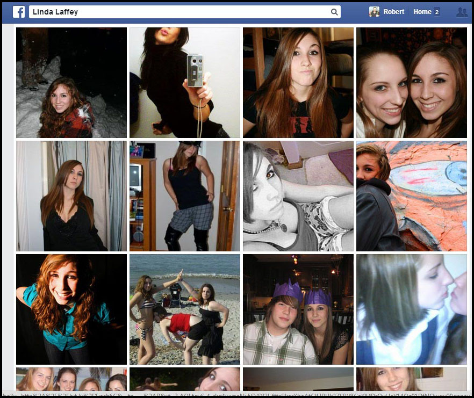Click the magnifier search icon
The width and height of the screenshot is (474, 398).
(334, 12)
